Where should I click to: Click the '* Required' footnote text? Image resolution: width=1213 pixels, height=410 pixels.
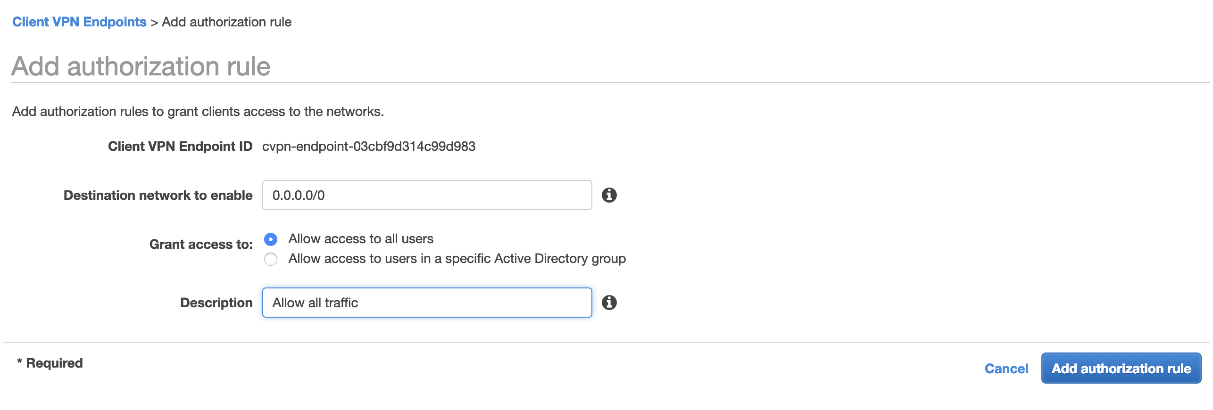click(x=50, y=363)
